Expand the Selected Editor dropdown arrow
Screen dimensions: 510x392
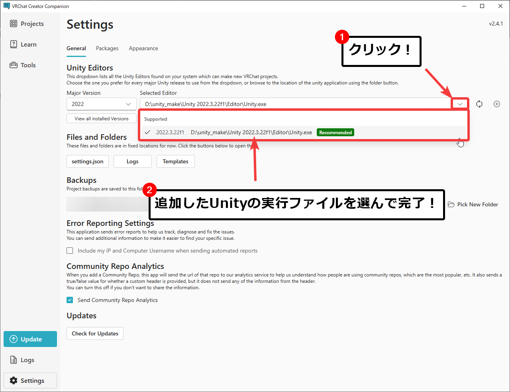point(460,104)
